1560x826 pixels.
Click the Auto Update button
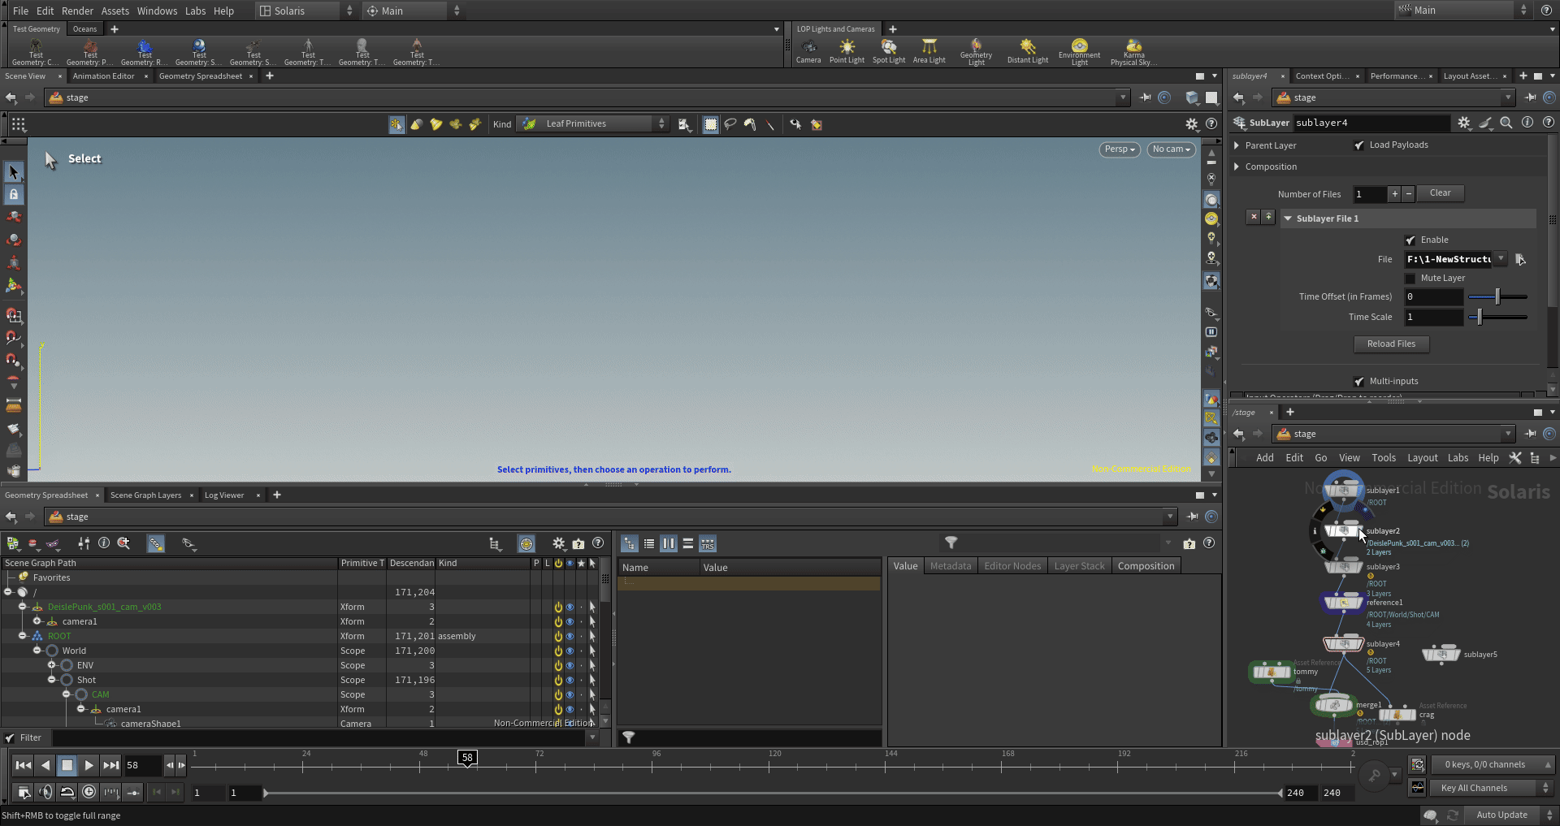coord(1501,815)
